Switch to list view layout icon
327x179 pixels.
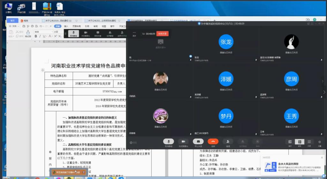point(309,142)
